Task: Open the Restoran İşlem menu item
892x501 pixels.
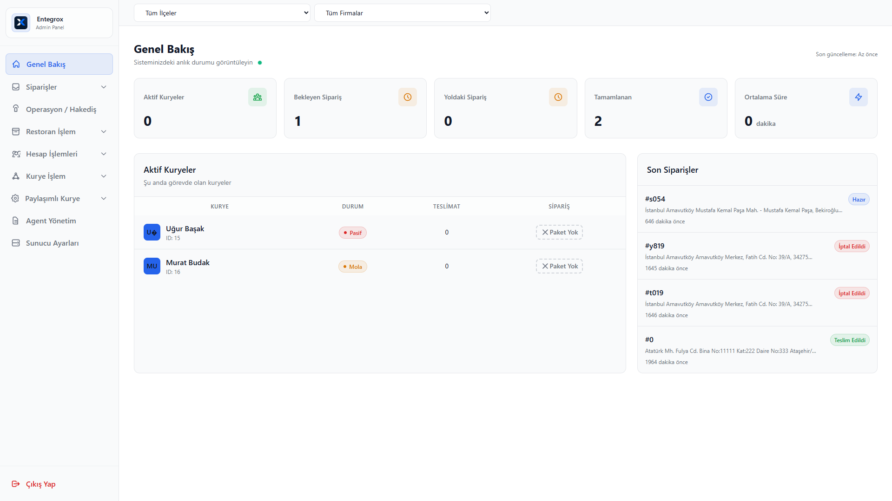Action: coord(59,131)
